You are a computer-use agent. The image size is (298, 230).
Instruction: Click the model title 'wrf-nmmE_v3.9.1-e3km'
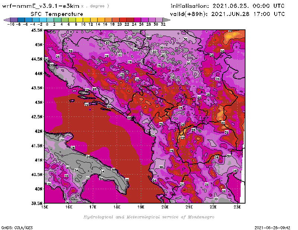[41, 6]
